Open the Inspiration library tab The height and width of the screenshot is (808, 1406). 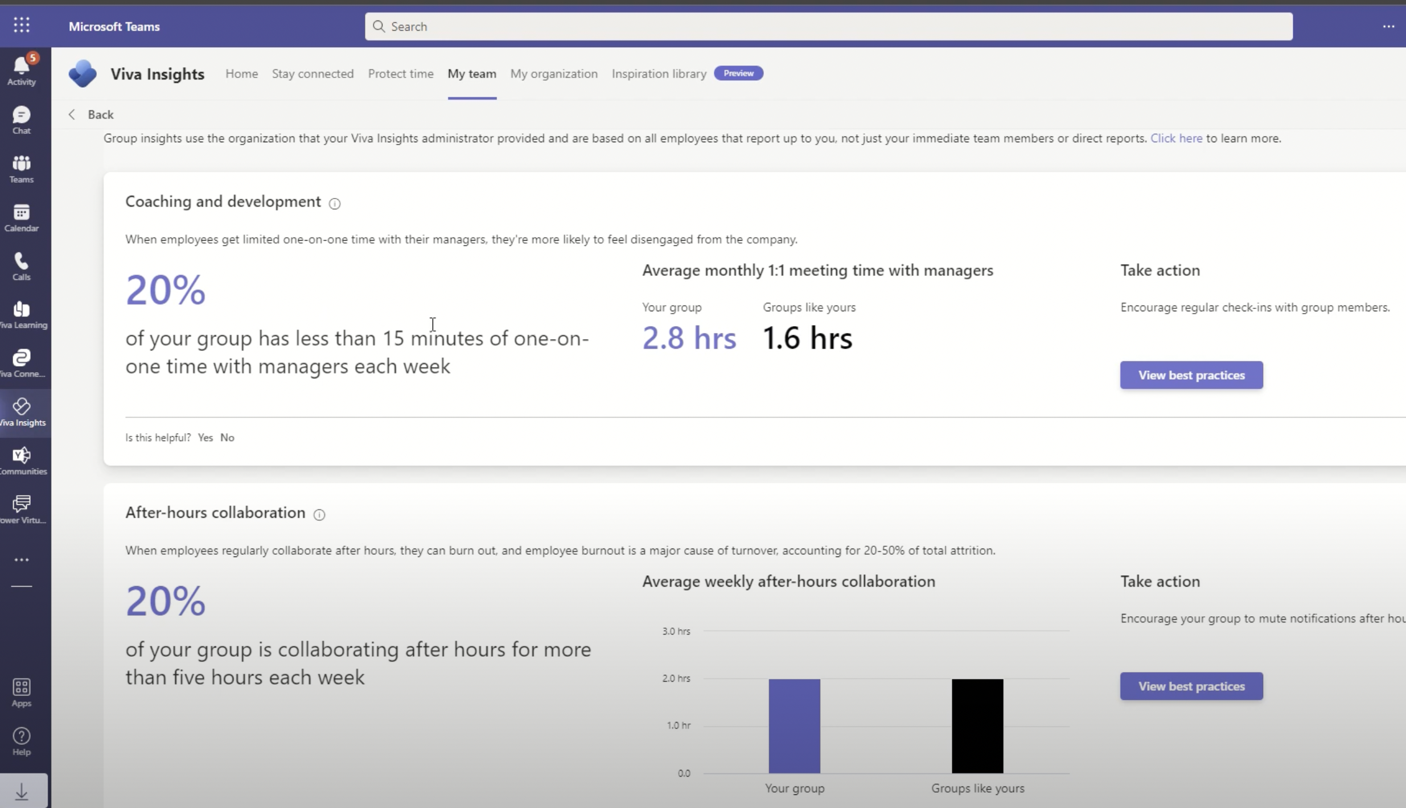tap(659, 73)
